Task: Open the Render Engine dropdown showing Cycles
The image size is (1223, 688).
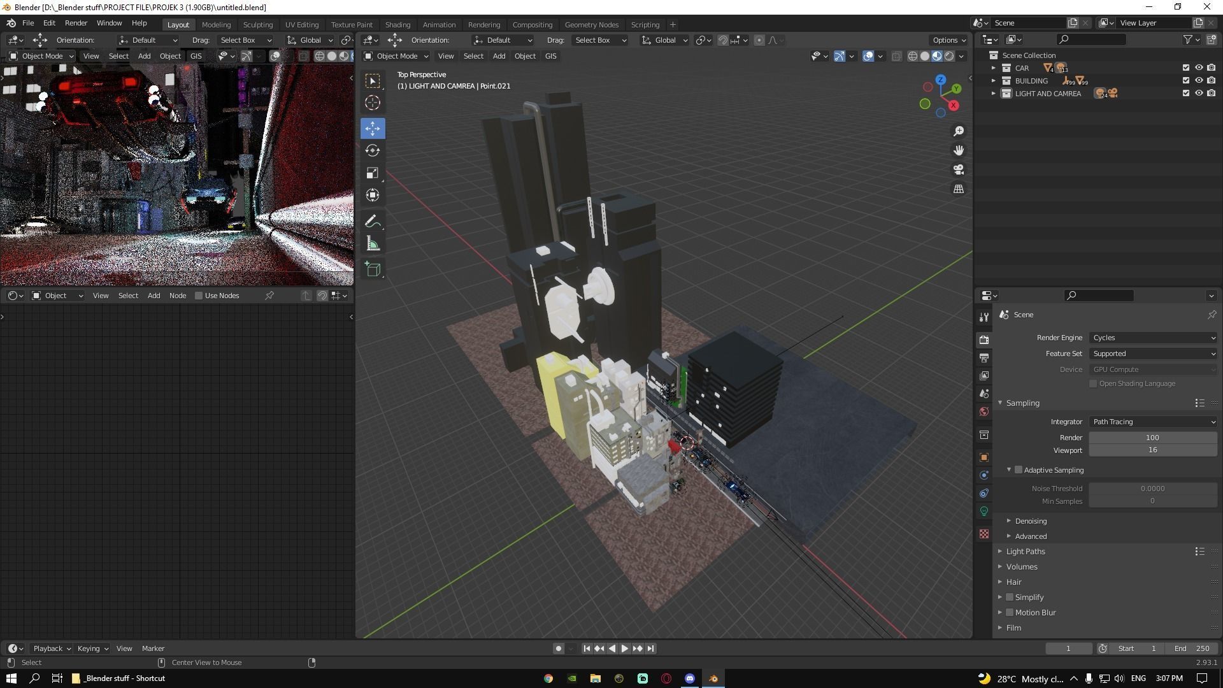Action: [x=1152, y=338]
